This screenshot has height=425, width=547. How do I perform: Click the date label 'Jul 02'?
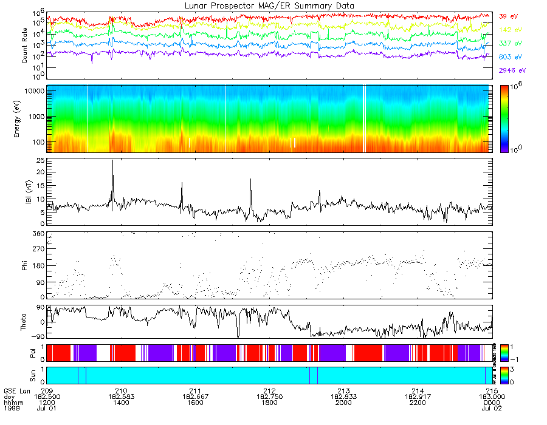coord(492,408)
